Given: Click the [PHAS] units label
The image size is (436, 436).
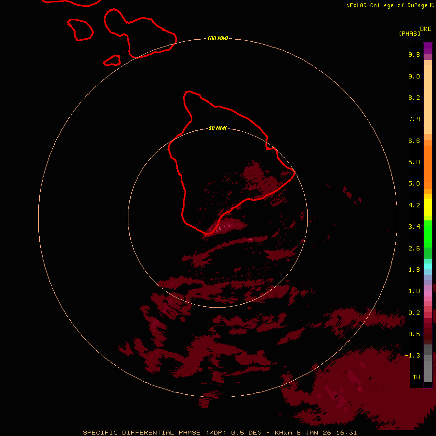Looking at the screenshot, I should (409, 33).
